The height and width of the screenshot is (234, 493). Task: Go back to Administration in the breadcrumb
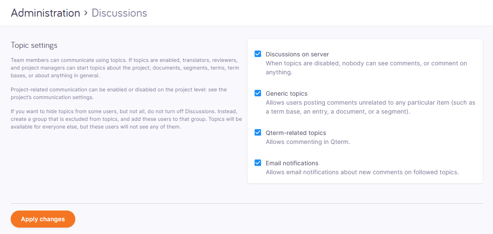(x=45, y=13)
